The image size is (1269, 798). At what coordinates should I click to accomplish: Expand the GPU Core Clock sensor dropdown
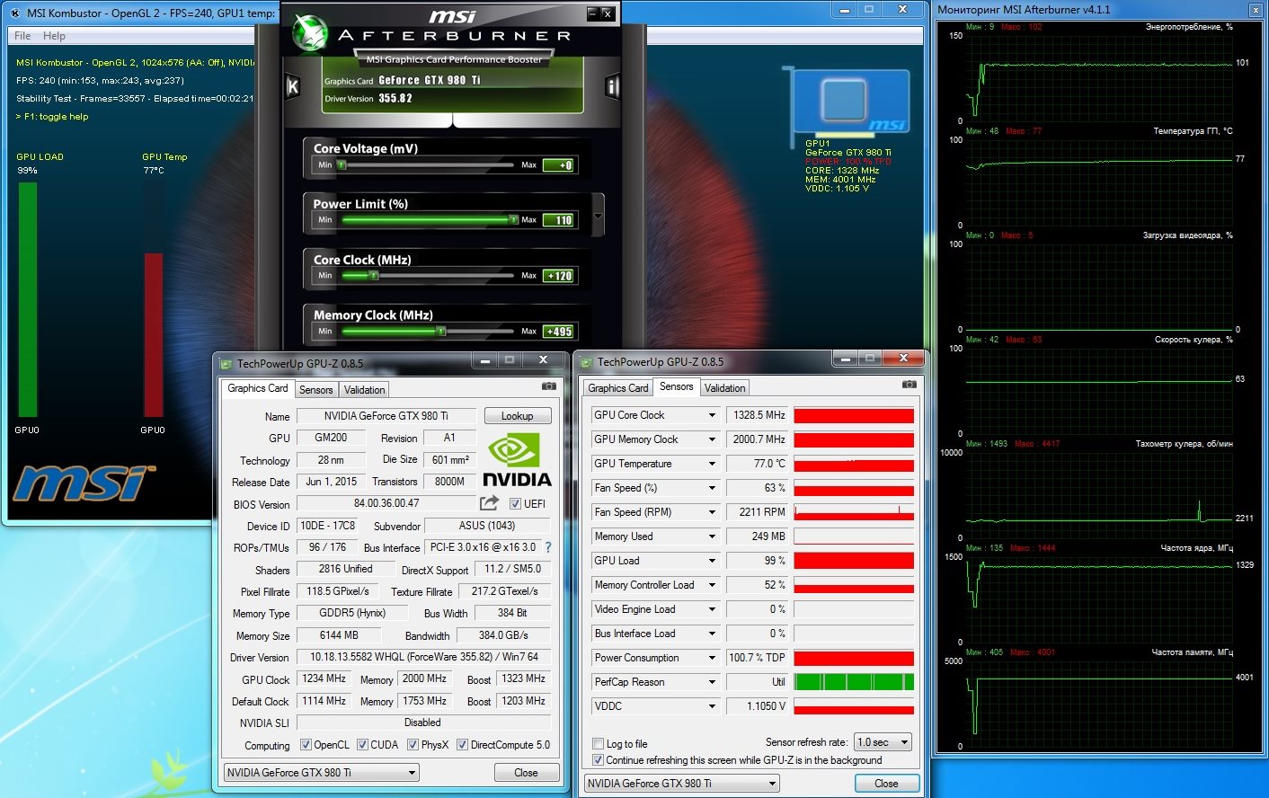coord(712,415)
